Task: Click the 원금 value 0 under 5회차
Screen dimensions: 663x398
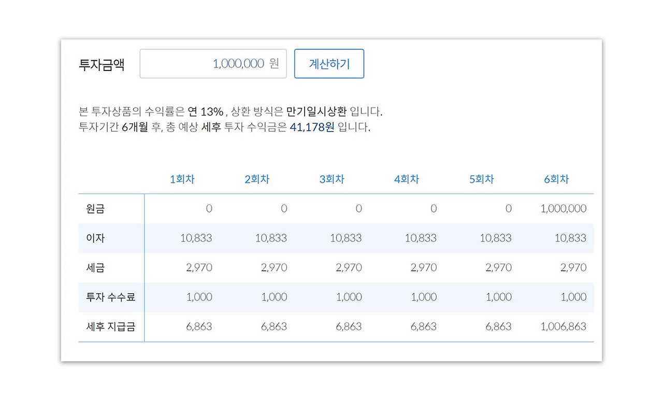Action: pos(509,209)
